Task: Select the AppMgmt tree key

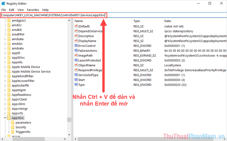Action: (19, 90)
